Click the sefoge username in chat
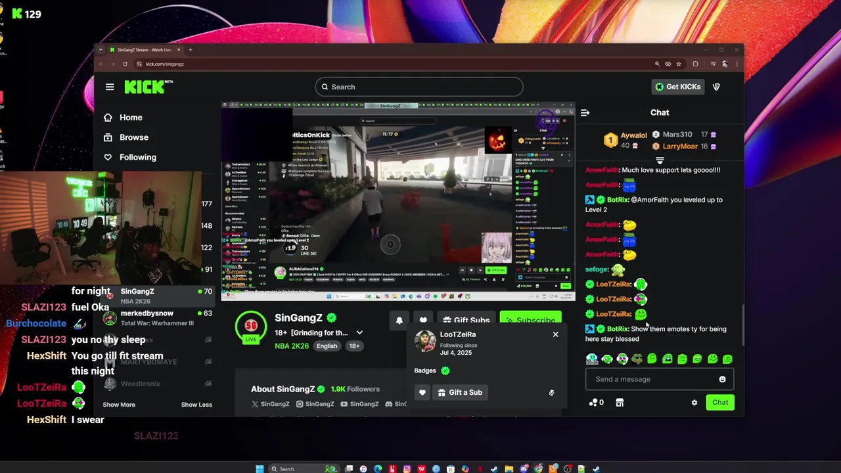Screen dimensions: 841x473 point(597,269)
